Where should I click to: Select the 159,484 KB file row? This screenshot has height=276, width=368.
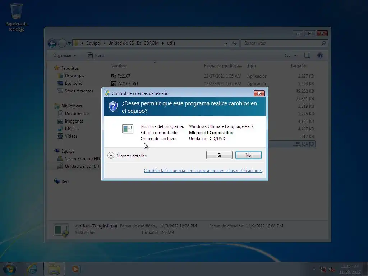[x=291, y=144]
